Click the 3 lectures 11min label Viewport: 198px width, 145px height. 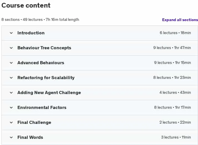[176, 137]
